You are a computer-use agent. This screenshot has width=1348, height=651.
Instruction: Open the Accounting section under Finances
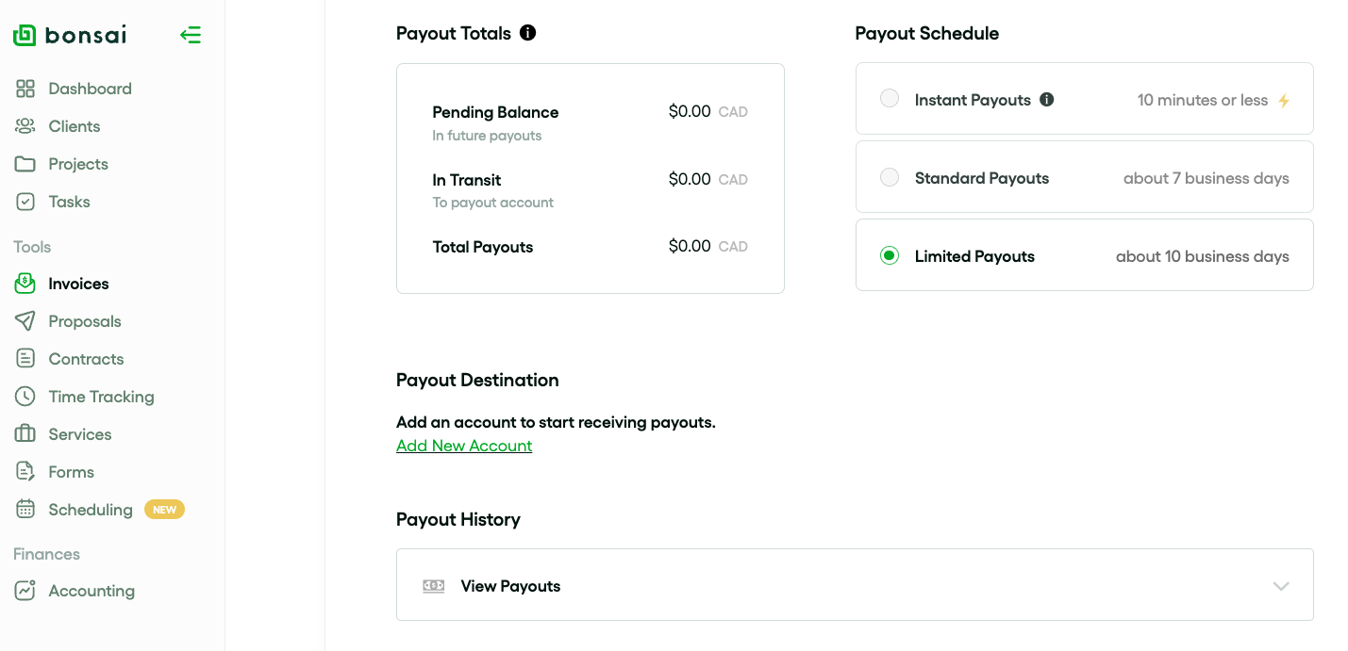click(x=91, y=590)
